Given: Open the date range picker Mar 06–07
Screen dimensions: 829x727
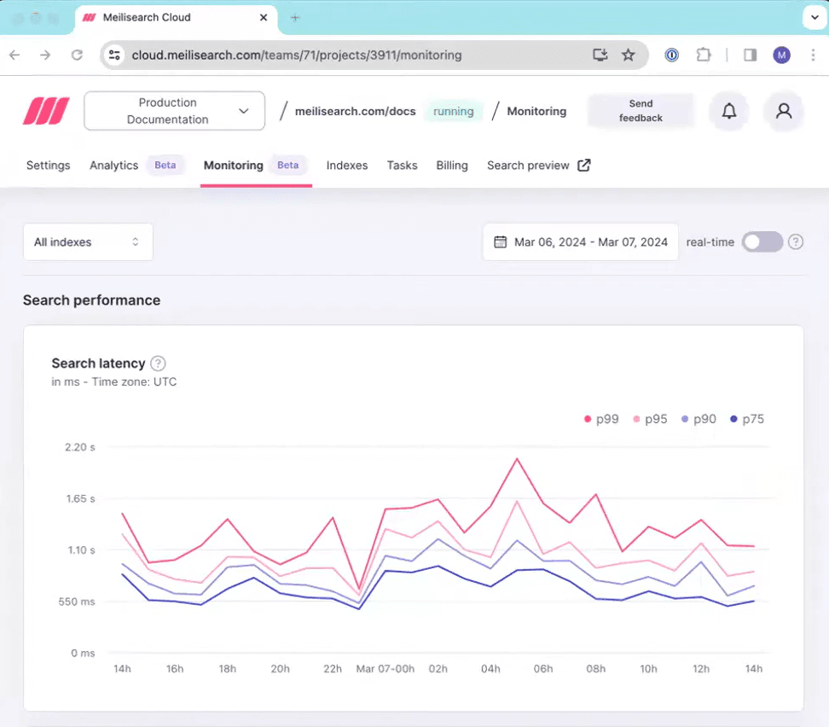Looking at the screenshot, I should click(581, 242).
